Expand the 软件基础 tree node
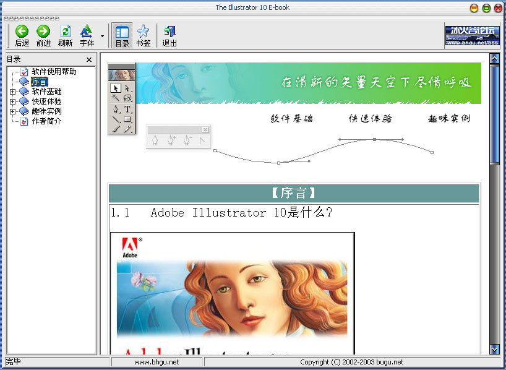The width and height of the screenshot is (506, 370). [12, 92]
